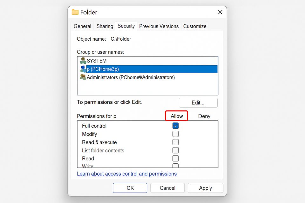This screenshot has height=203, width=305.
Task: Toggle the Read Allow checkbox
Action: 176,158
